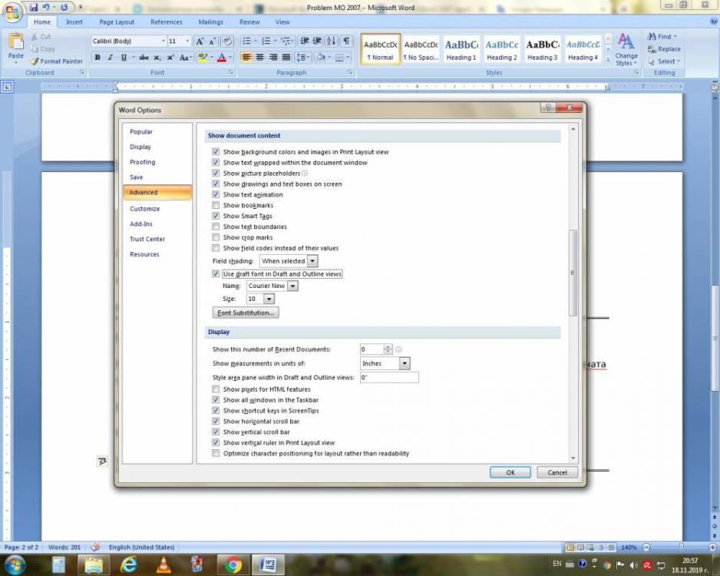720x576 pixels.
Task: Click the Numbering list icon
Action: (x=266, y=41)
